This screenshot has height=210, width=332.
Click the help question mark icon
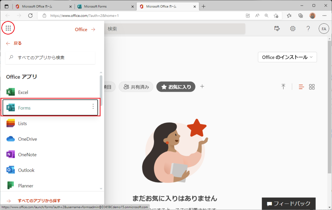[x=308, y=29]
